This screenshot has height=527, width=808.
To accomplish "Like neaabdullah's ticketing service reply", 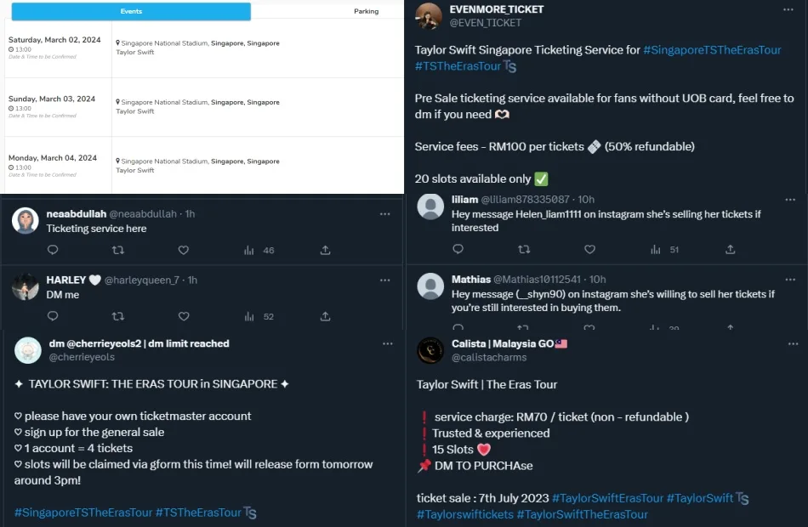I will [183, 250].
